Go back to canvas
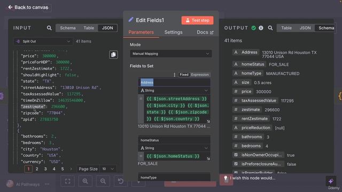Viewport: 342px width, 192px height. click(x=28, y=7)
